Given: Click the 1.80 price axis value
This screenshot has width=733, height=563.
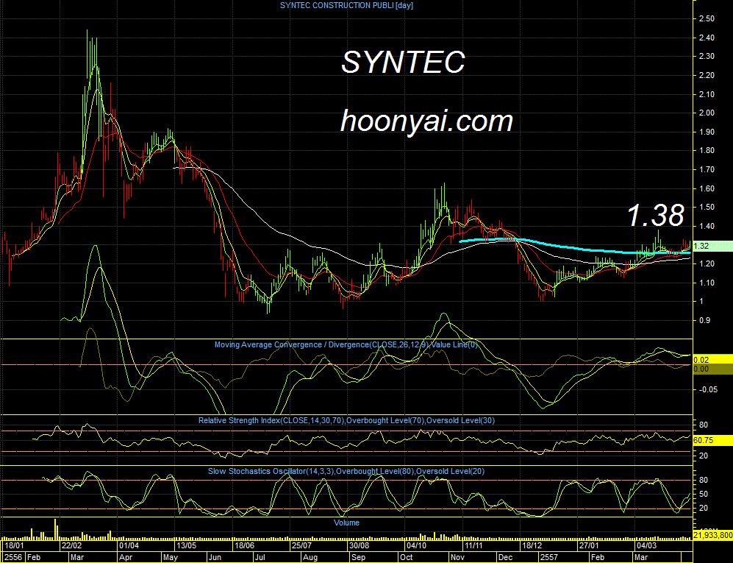Looking at the screenshot, I should click(707, 151).
